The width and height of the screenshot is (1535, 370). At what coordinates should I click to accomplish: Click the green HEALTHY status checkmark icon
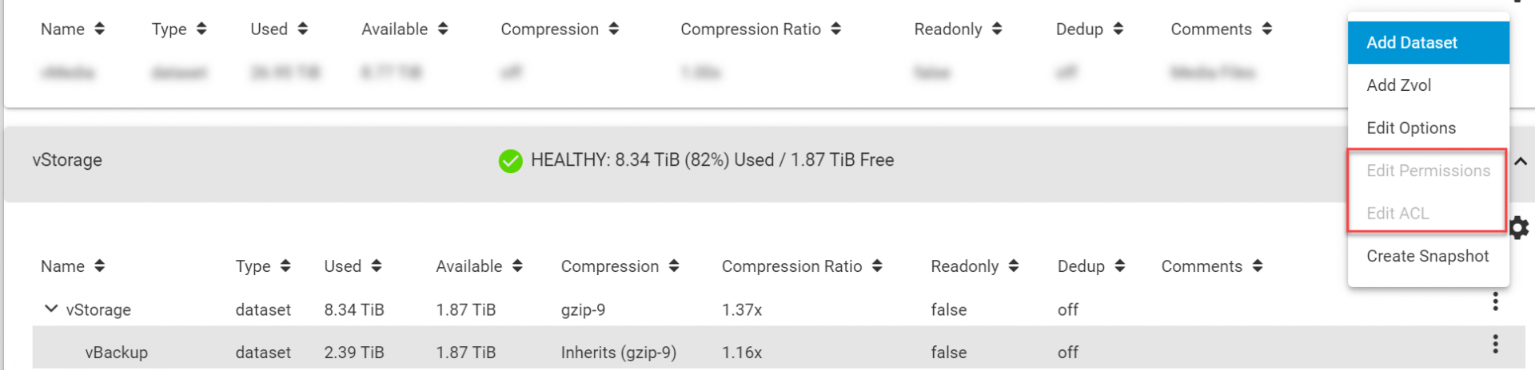click(x=510, y=161)
